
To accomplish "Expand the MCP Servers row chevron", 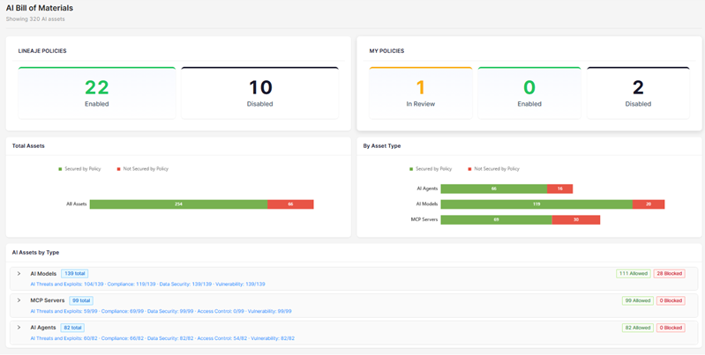I will click(x=19, y=300).
